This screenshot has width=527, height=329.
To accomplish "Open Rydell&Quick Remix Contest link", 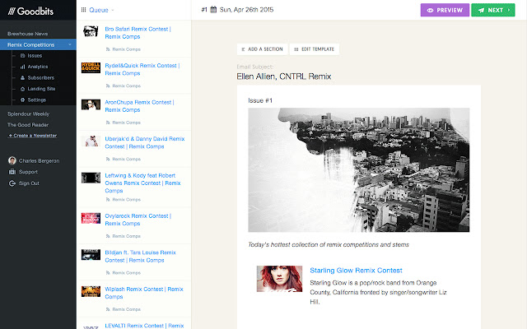I will coord(142,69).
